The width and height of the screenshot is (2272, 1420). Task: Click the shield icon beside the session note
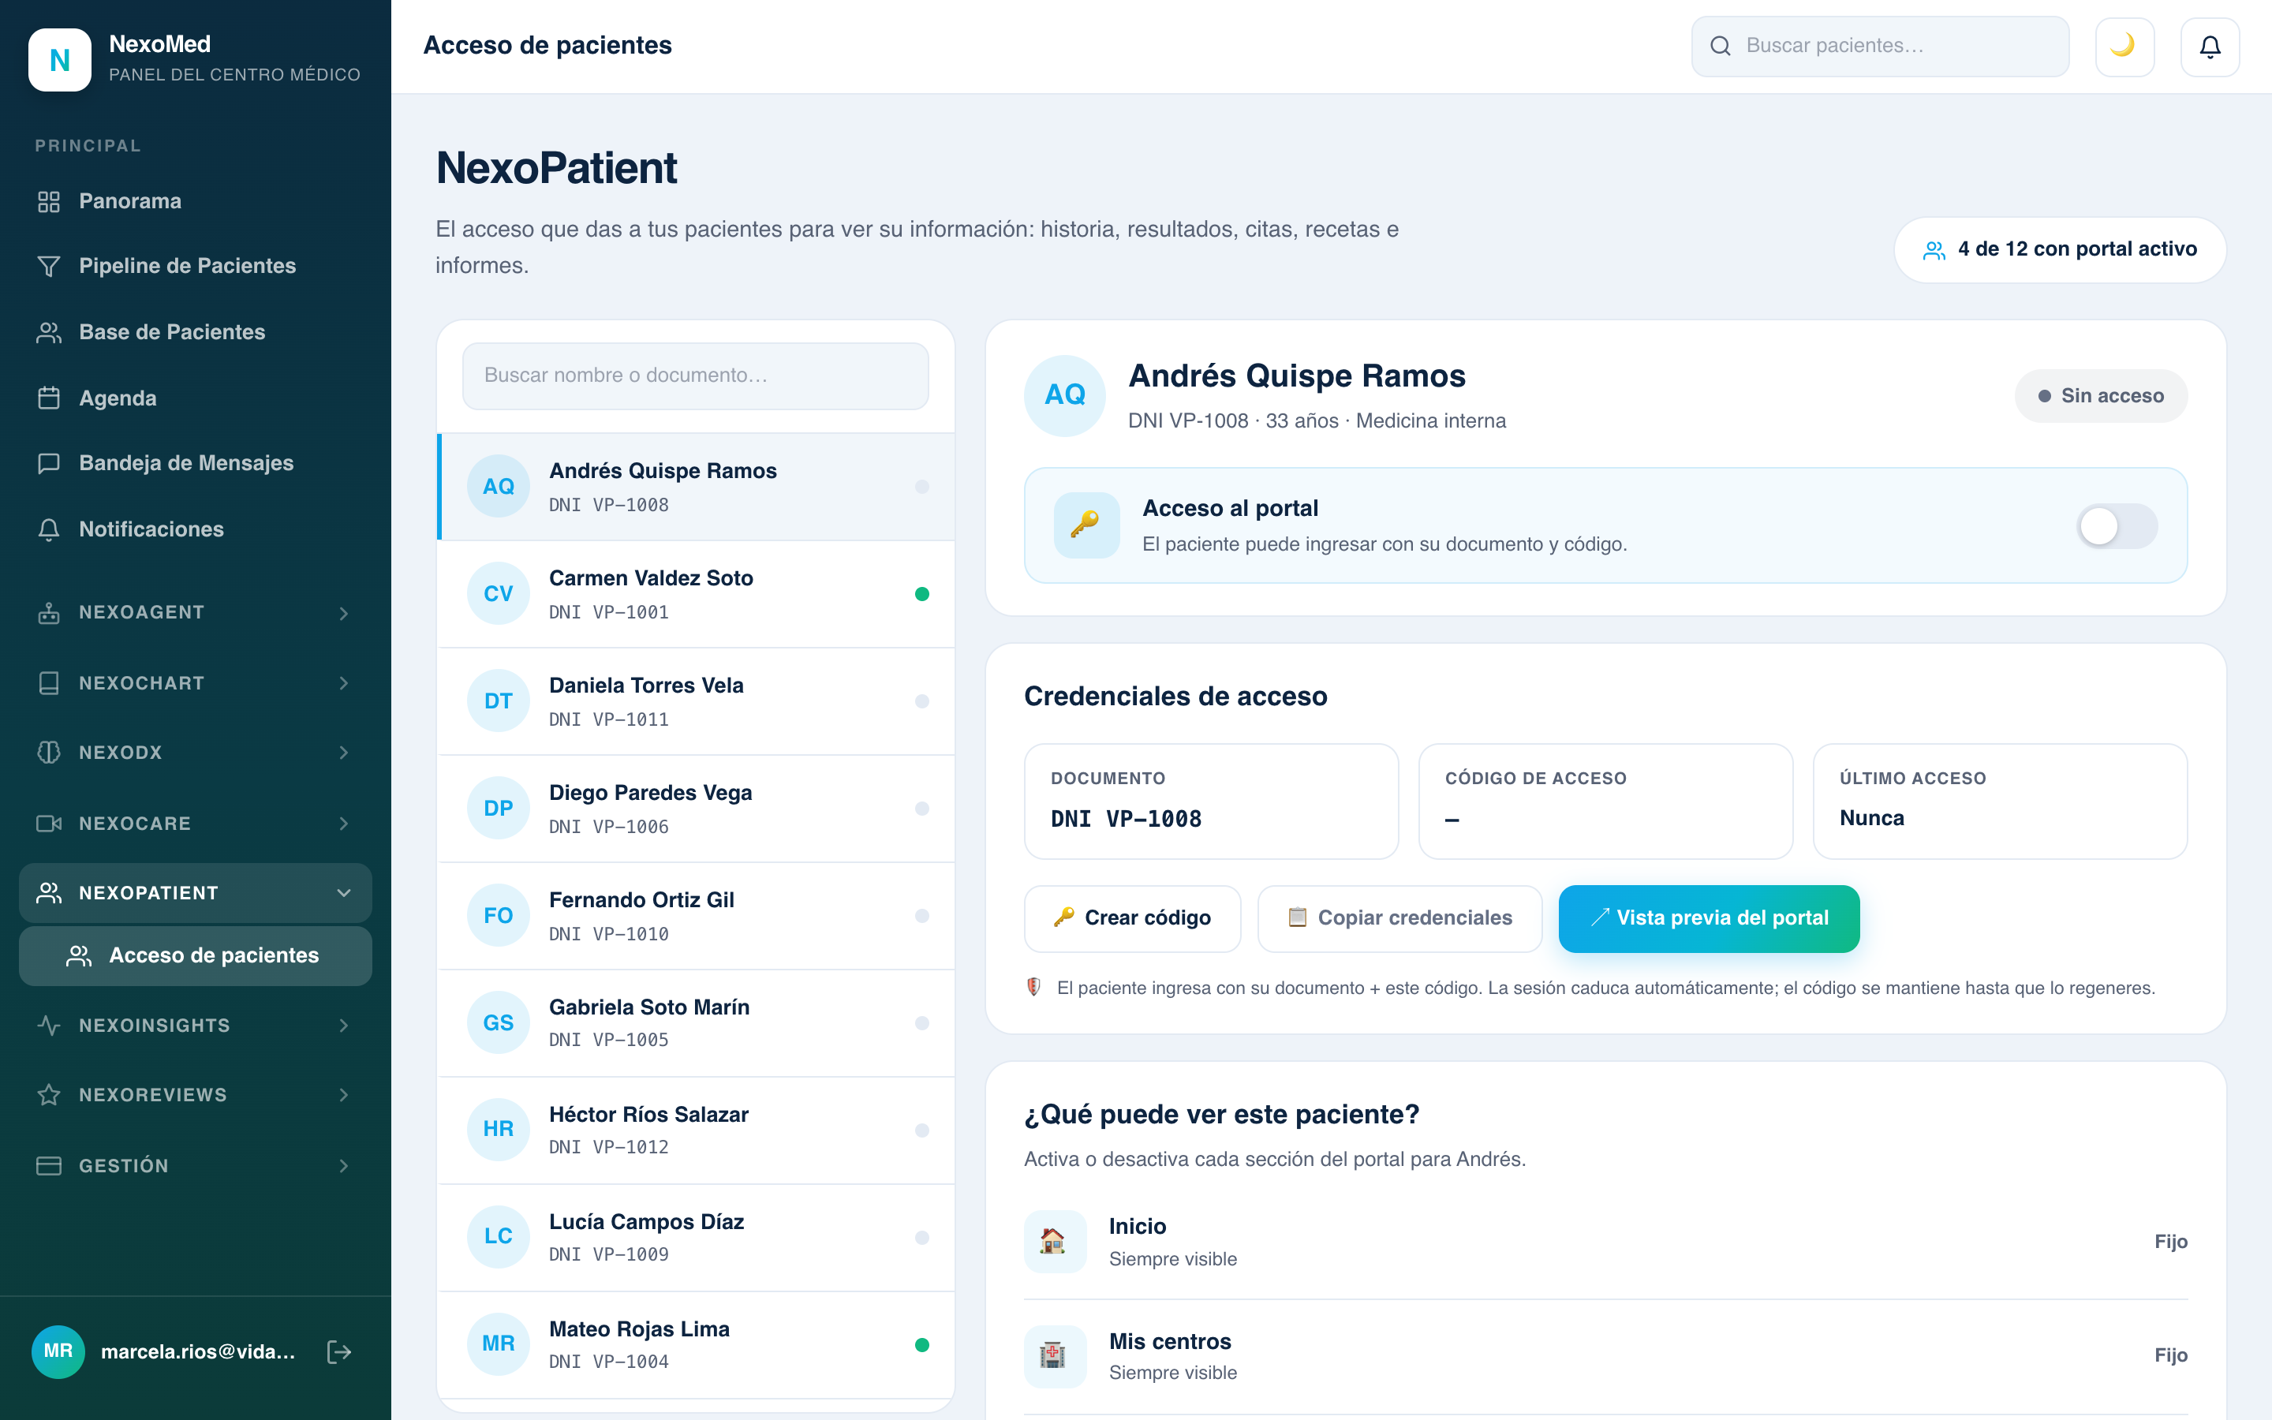click(1033, 987)
